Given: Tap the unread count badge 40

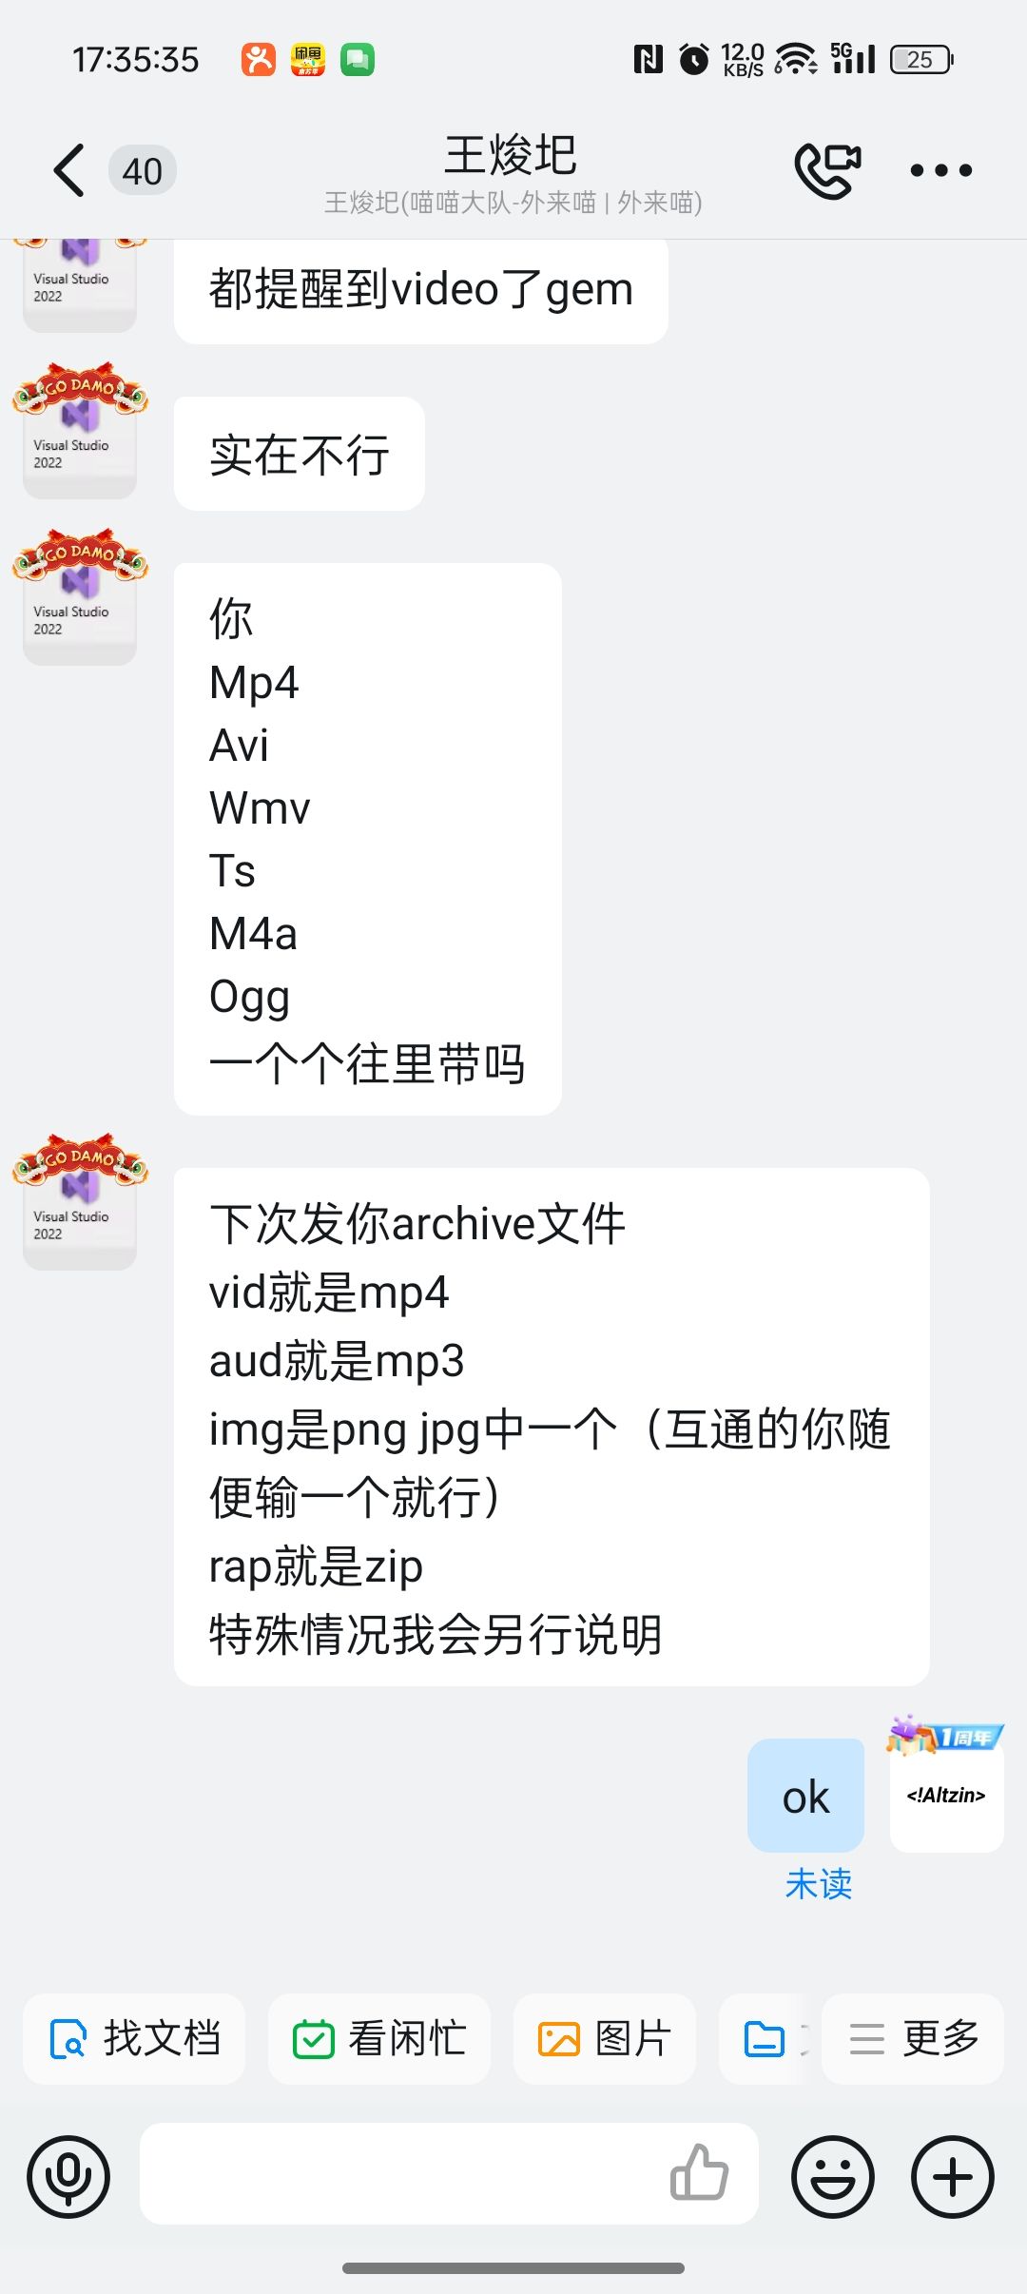Looking at the screenshot, I should 143,171.
